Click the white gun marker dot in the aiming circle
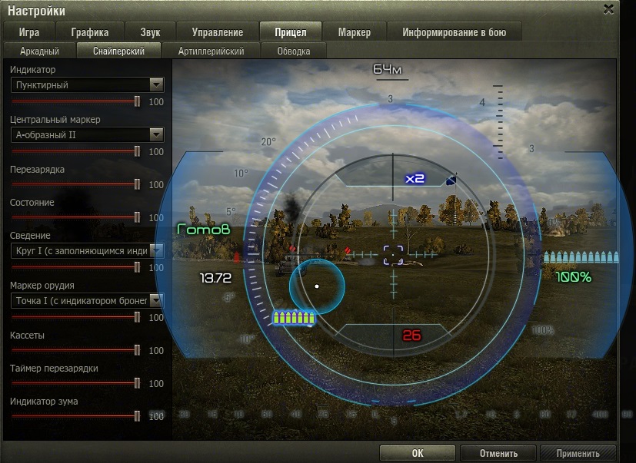 click(317, 286)
